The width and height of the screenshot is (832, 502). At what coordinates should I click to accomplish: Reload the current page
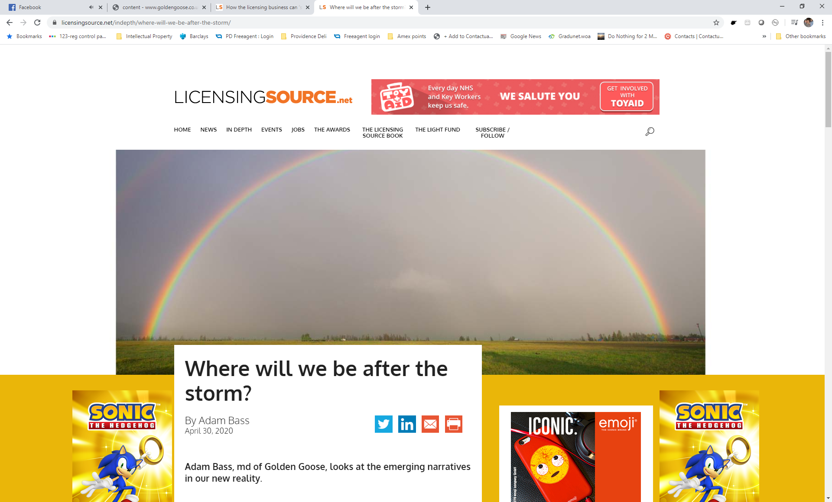pyautogui.click(x=37, y=23)
